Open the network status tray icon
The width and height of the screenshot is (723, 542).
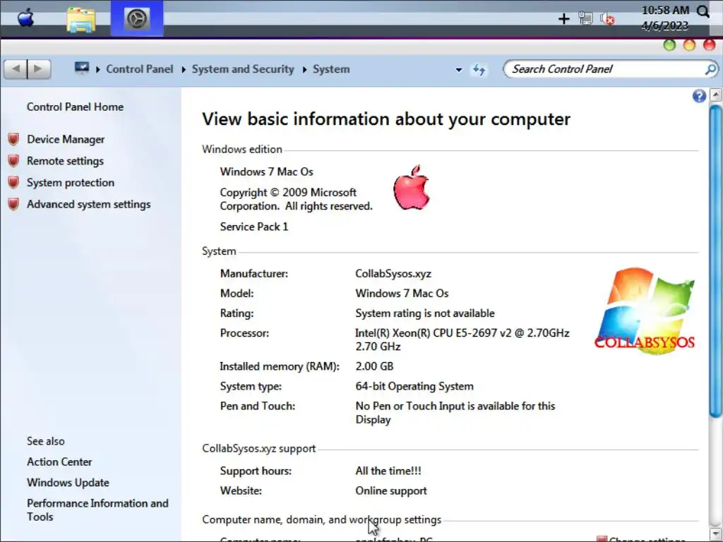tap(585, 18)
